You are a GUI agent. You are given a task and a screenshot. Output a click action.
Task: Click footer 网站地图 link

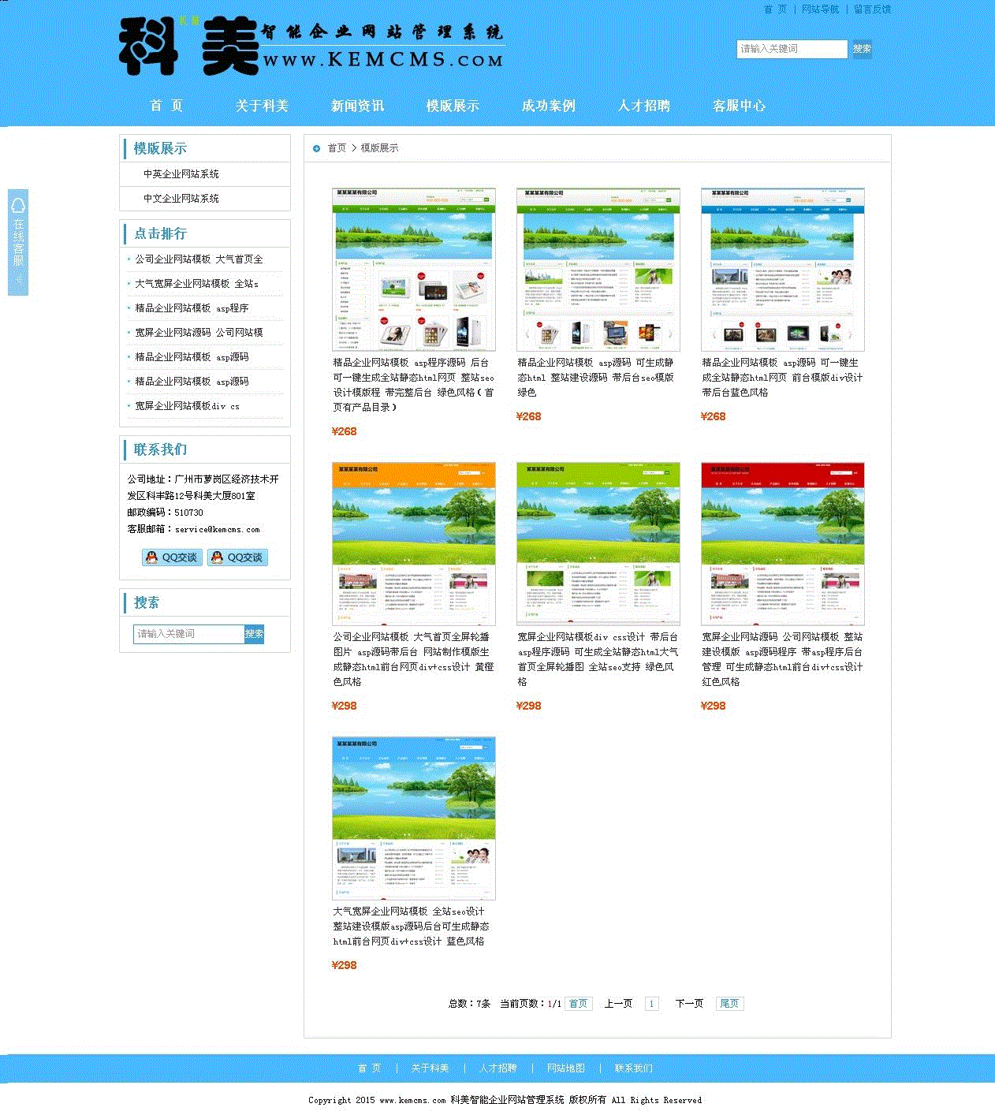tap(565, 1068)
